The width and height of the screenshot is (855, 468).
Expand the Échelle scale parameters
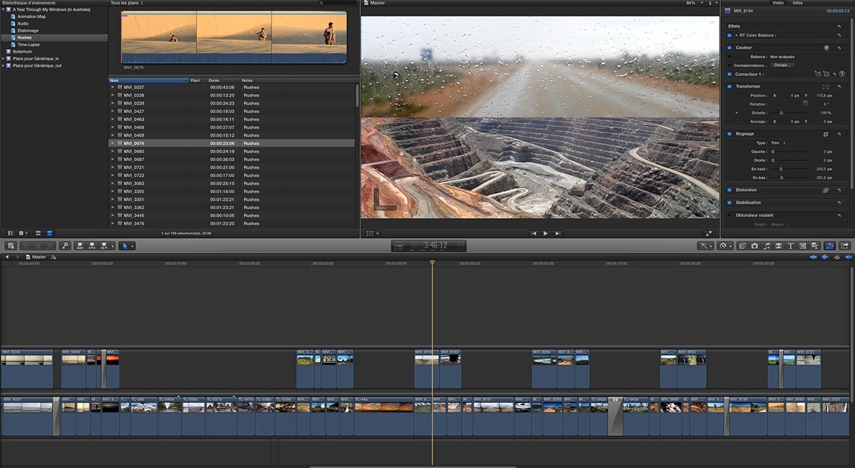coord(737,113)
